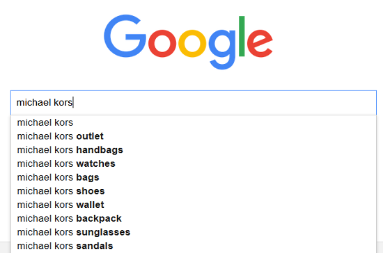Click the red letter e in logo
383x253 pixels.
click(x=260, y=43)
